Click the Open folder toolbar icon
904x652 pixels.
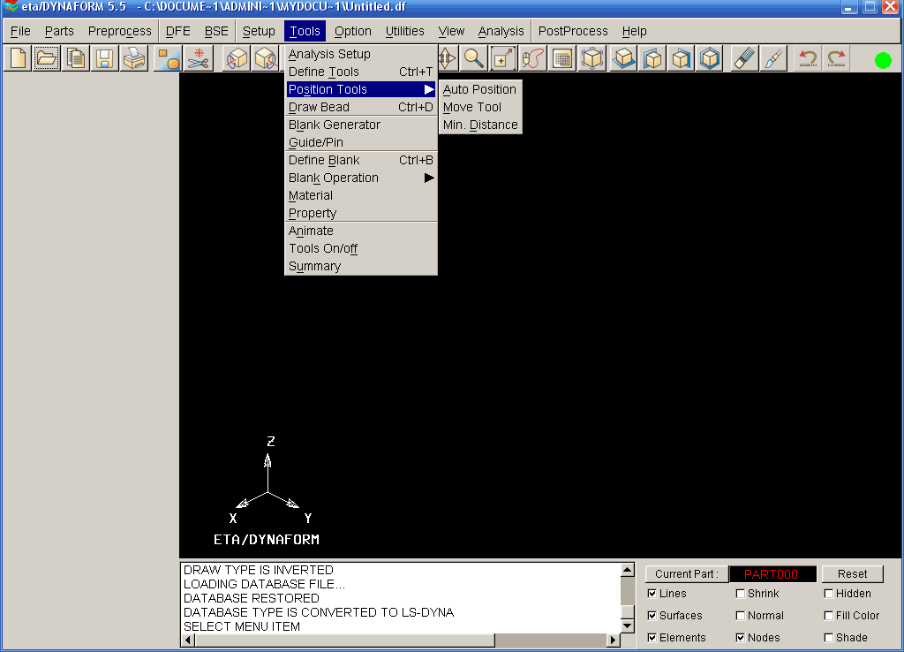[47, 59]
